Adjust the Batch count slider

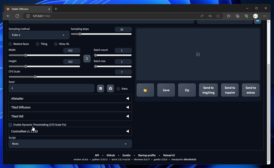point(113,55)
